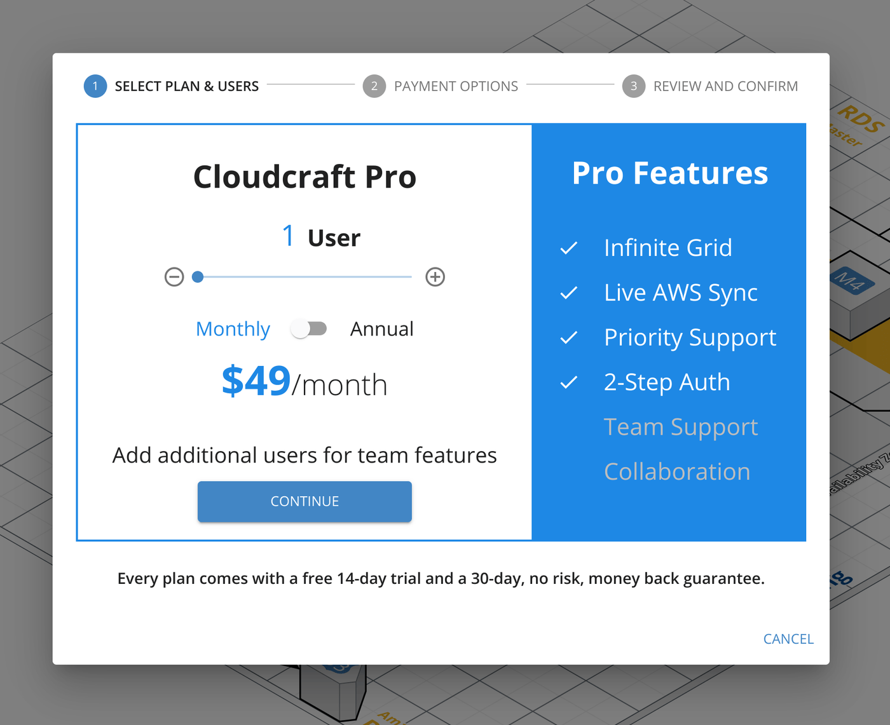The image size is (890, 725).
Task: Select the Monthly billing label
Action: tap(233, 329)
